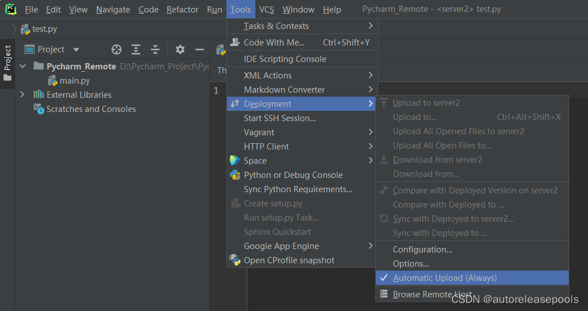588x311 pixels.
Task: Open the Refactor menu
Action: point(182,9)
